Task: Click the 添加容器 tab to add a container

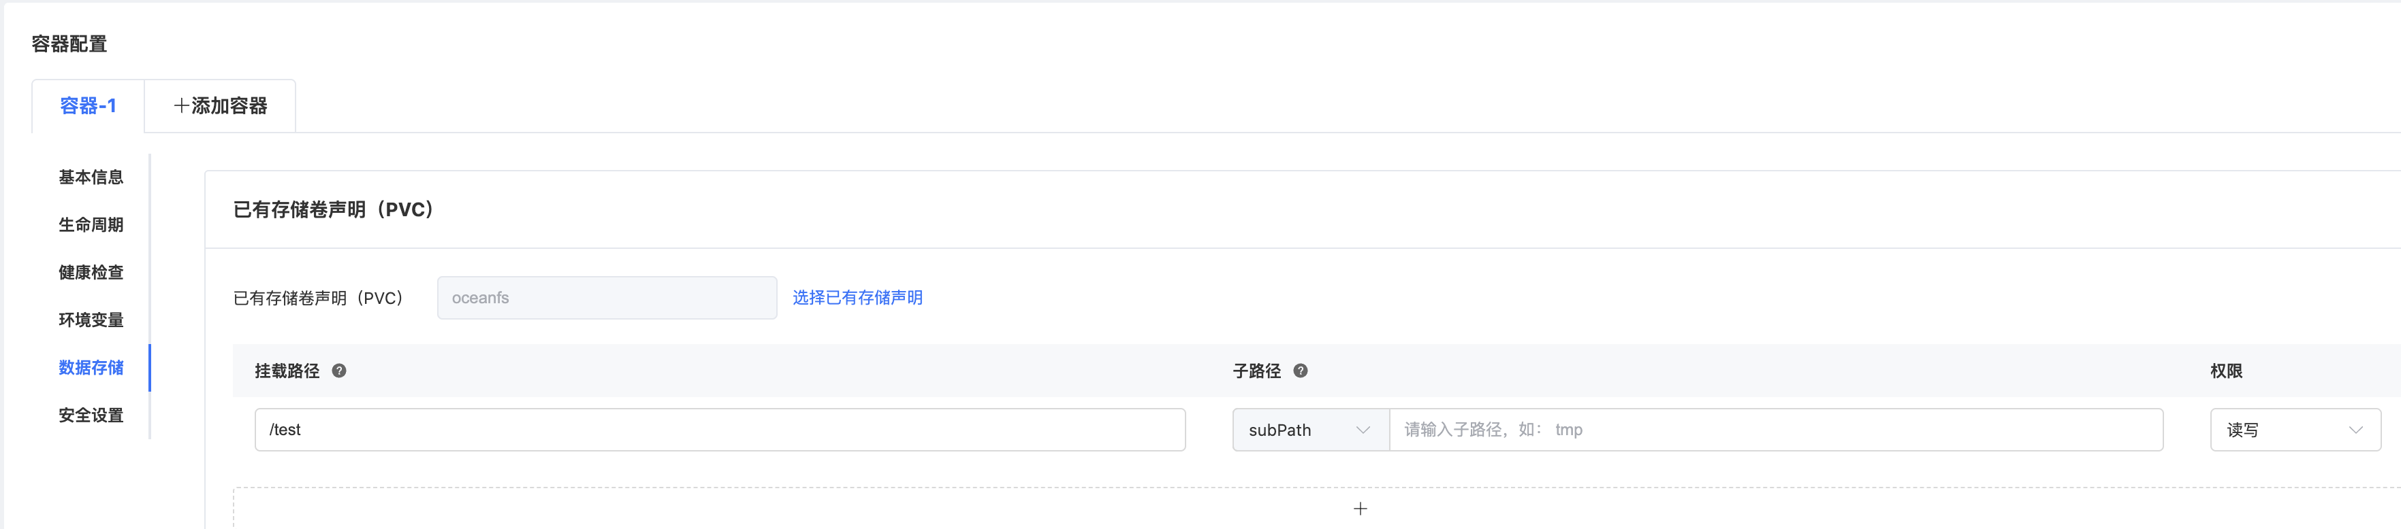Action: tap(221, 106)
